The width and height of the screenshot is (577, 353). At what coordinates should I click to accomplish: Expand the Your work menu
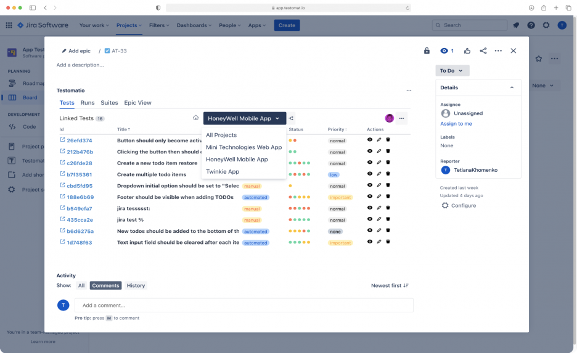click(94, 25)
